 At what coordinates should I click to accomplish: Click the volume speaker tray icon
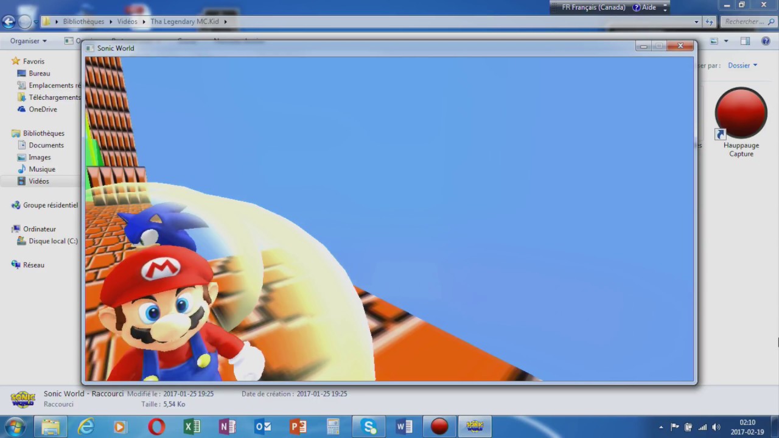pos(716,427)
